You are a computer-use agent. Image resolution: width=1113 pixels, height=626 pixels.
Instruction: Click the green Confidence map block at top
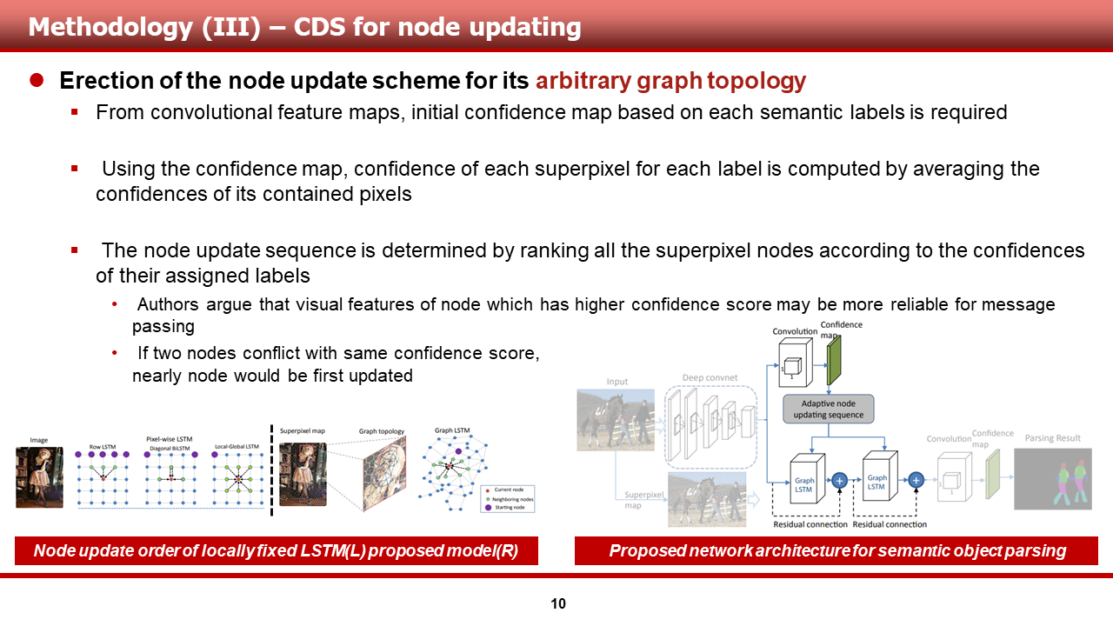835,361
